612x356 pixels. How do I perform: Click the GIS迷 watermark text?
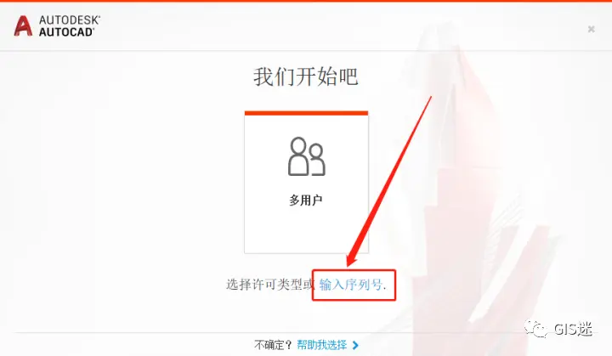coord(573,330)
